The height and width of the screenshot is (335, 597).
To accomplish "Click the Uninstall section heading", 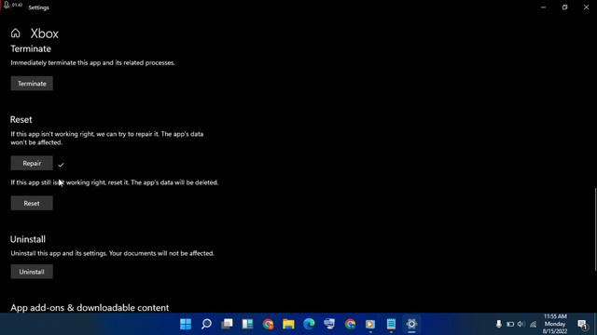I will point(28,239).
